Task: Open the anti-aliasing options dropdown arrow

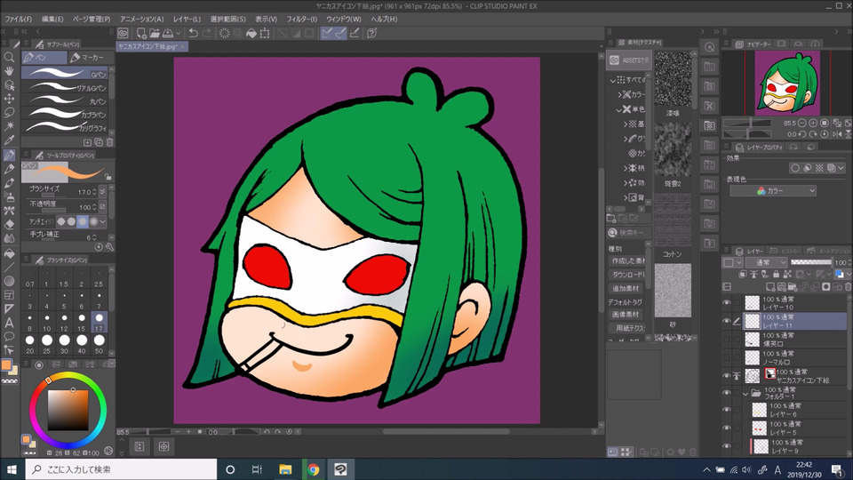Action: 103,222
